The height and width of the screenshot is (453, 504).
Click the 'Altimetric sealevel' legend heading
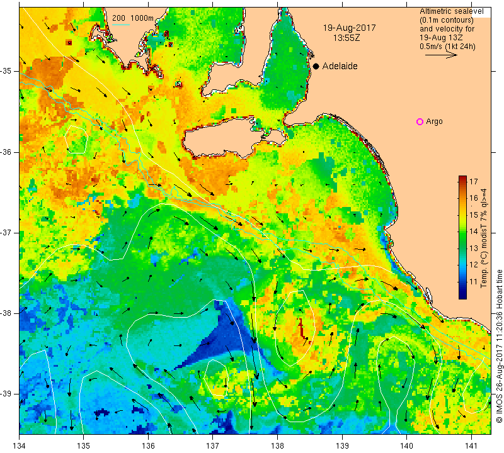(452, 11)
